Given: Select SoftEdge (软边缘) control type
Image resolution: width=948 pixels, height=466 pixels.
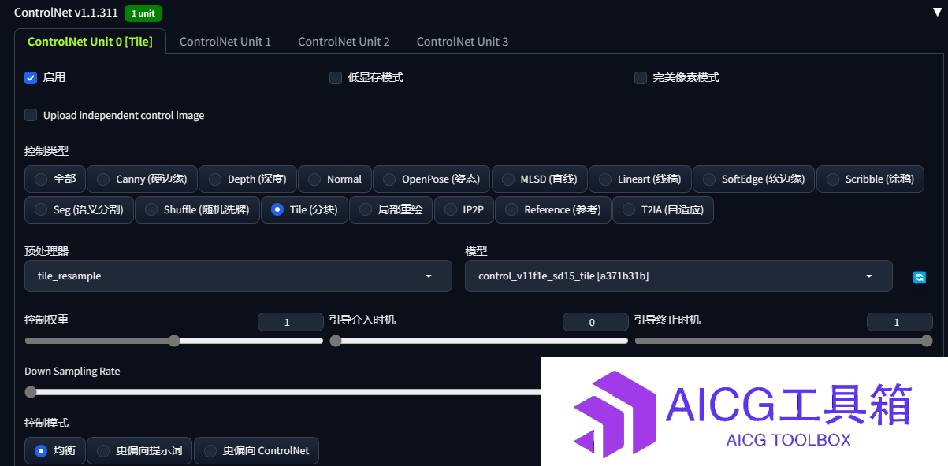Looking at the screenshot, I should (x=753, y=179).
